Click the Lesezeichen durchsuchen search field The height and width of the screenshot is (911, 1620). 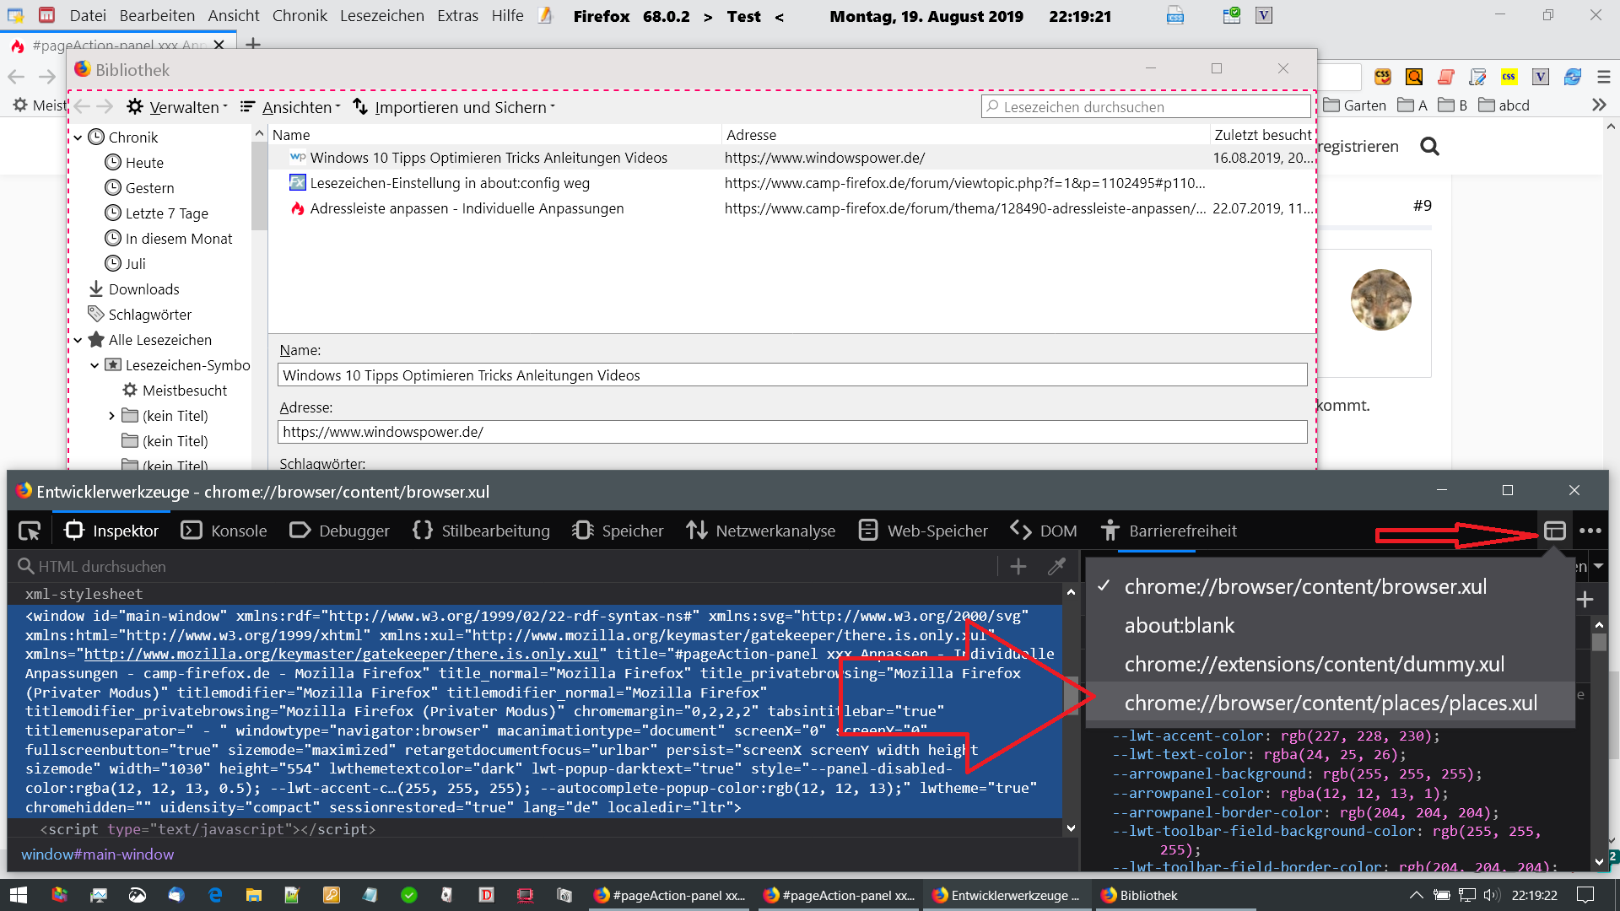(x=1146, y=107)
